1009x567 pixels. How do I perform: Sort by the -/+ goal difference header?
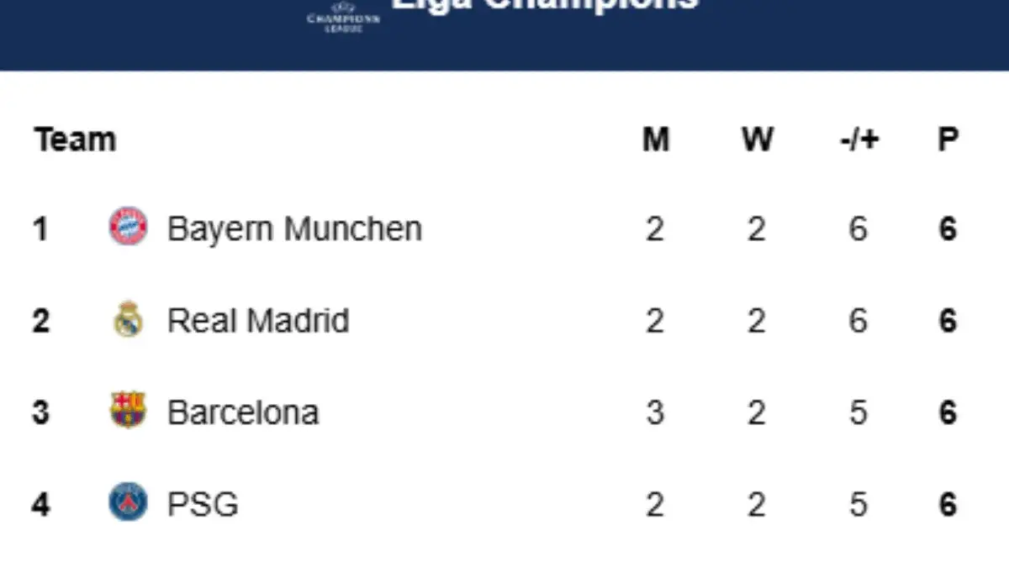(x=858, y=139)
